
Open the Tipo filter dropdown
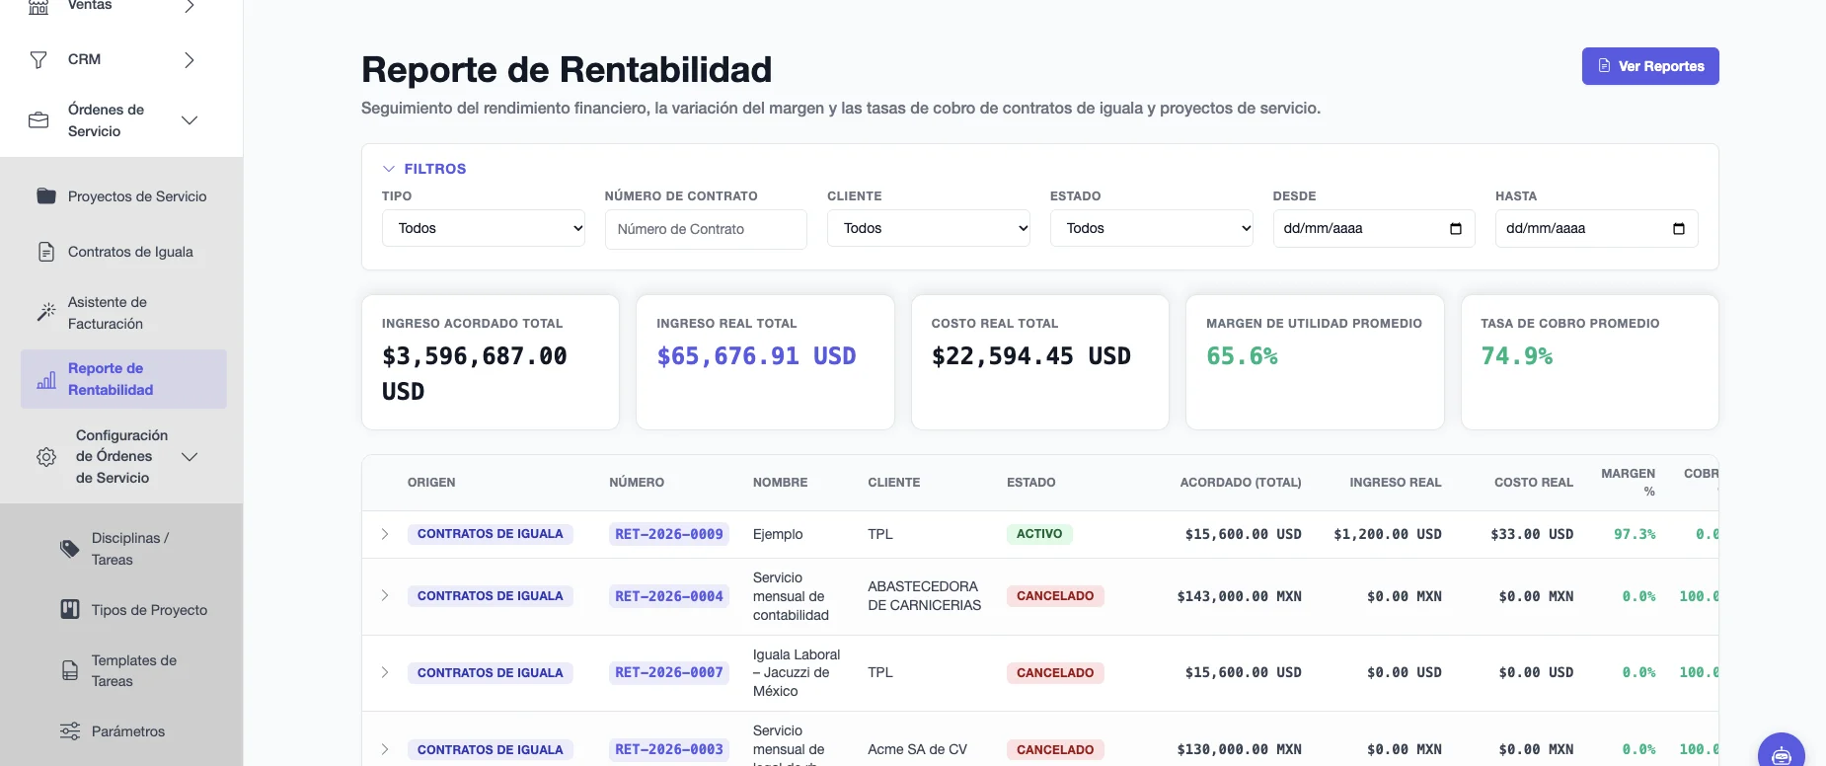tap(484, 228)
